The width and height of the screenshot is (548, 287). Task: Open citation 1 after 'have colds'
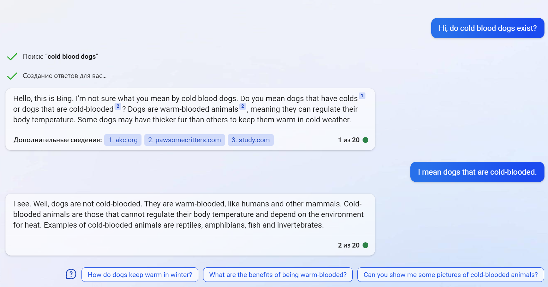pyautogui.click(x=362, y=96)
